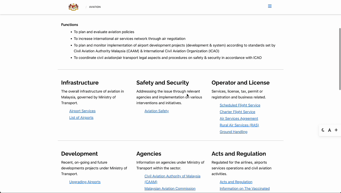This screenshot has height=193, width=341.
Task: Open the List of Airports link
Action: [81, 118]
